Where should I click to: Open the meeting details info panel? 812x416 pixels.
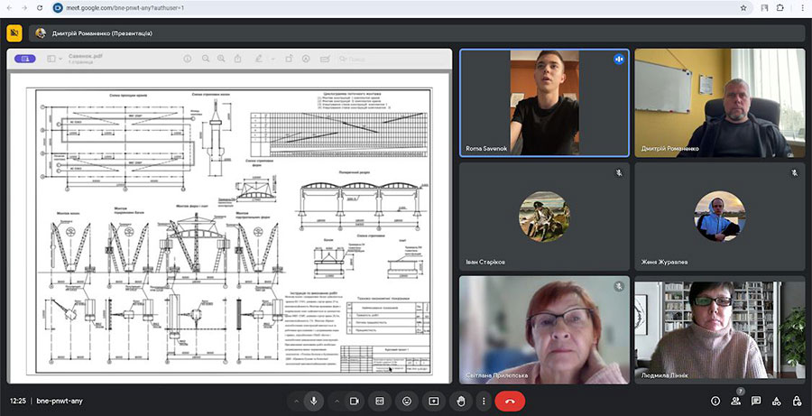(x=715, y=401)
